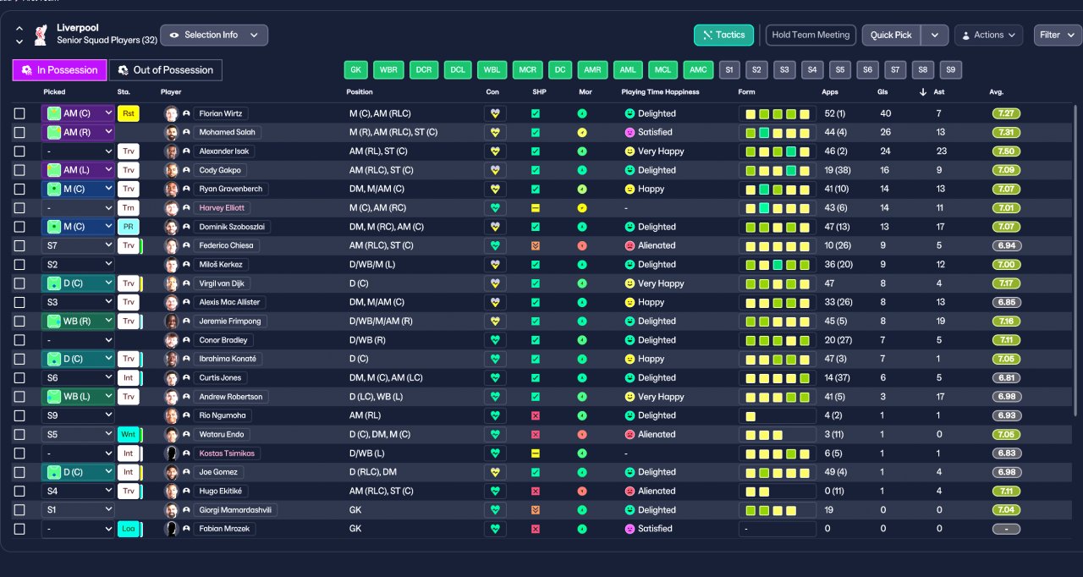Click Rio Ngumoha's red sharpness X icon
The height and width of the screenshot is (577, 1083).
(x=536, y=415)
